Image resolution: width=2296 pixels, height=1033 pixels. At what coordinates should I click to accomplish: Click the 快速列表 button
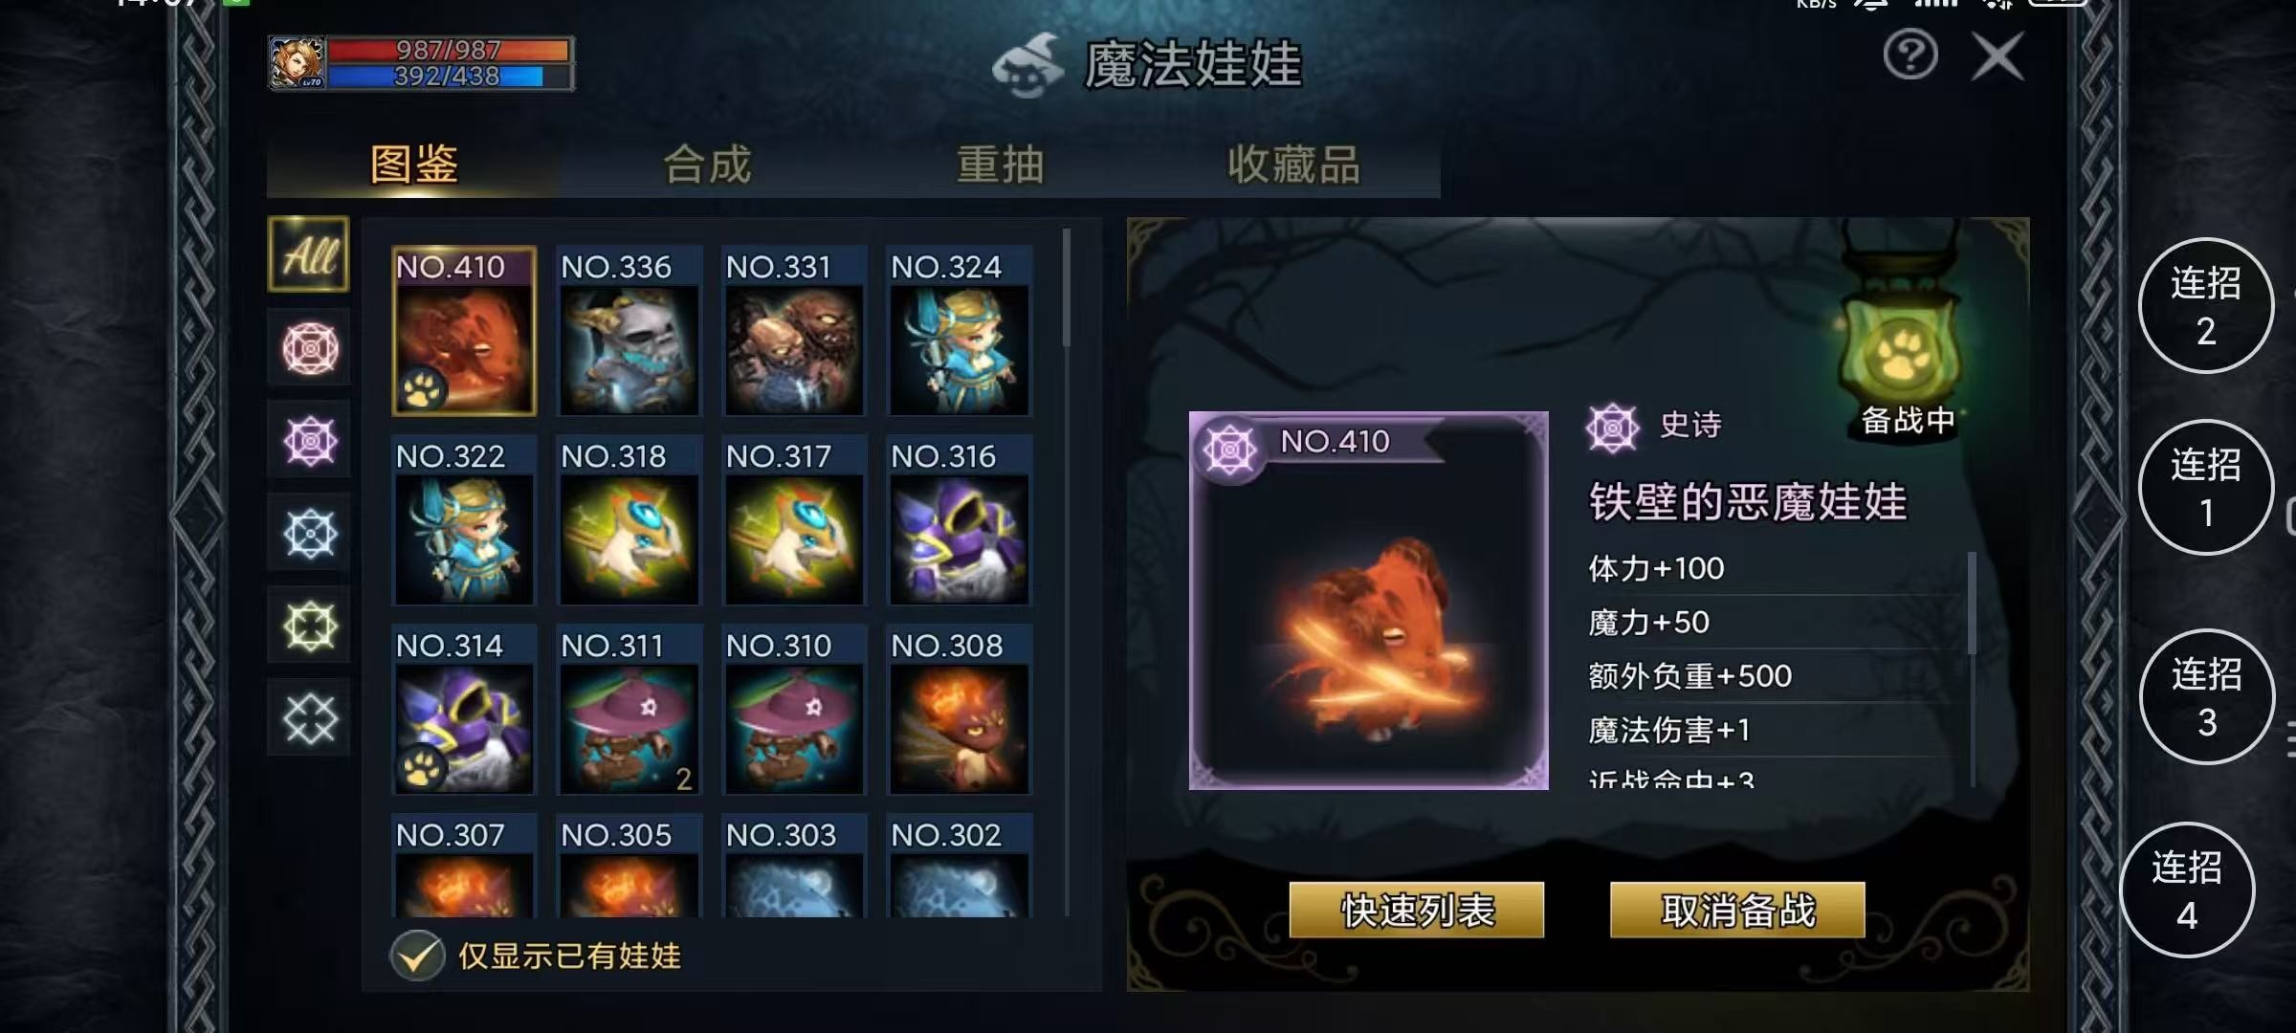point(1417,910)
